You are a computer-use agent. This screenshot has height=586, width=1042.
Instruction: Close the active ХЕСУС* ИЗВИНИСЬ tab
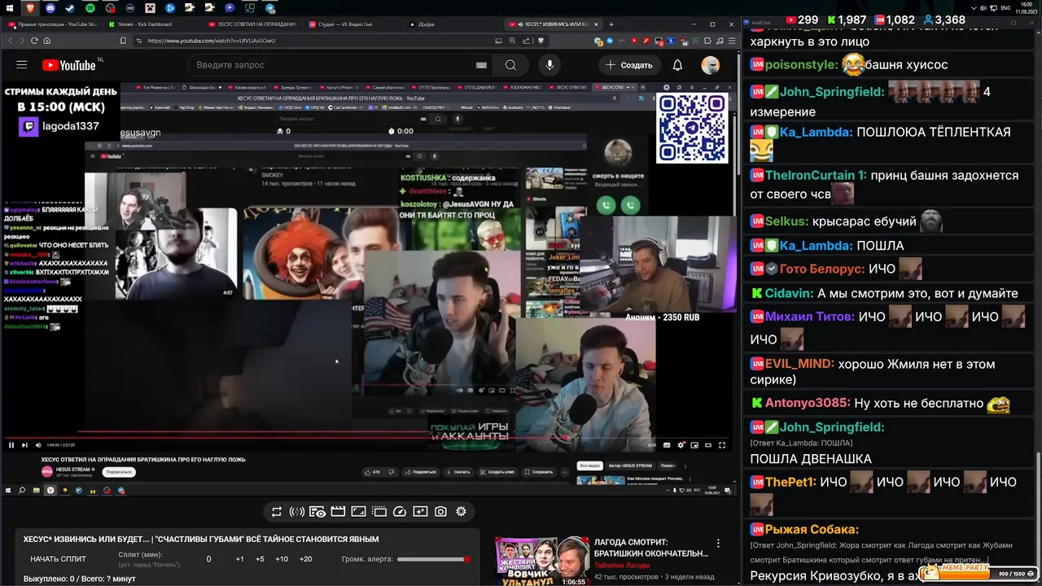point(596,24)
